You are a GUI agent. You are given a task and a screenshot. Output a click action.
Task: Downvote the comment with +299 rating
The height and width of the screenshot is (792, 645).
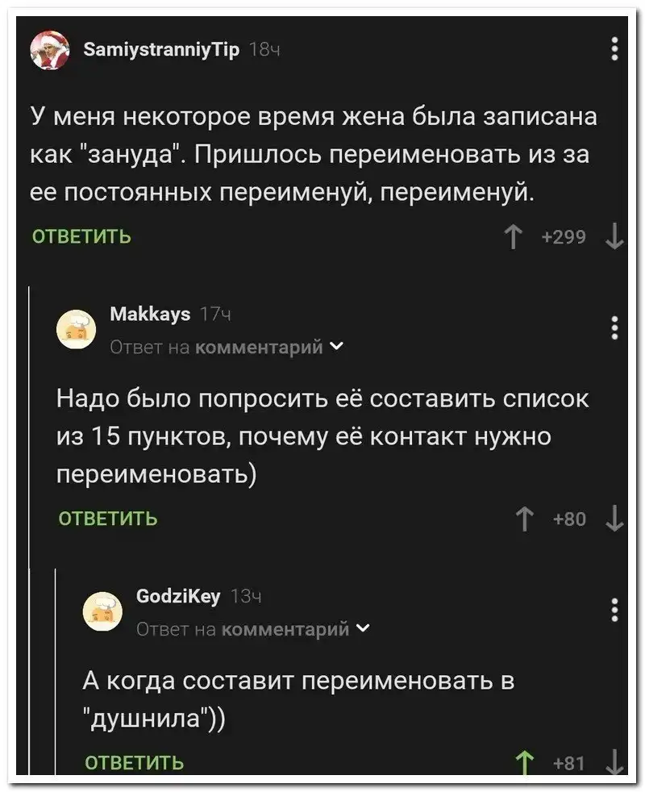coord(614,237)
